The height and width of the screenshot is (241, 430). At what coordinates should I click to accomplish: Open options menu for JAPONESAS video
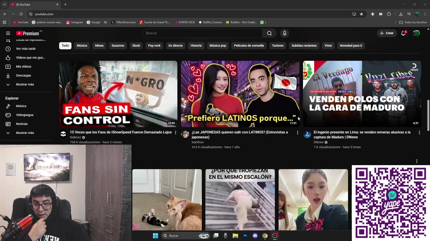[297, 133]
